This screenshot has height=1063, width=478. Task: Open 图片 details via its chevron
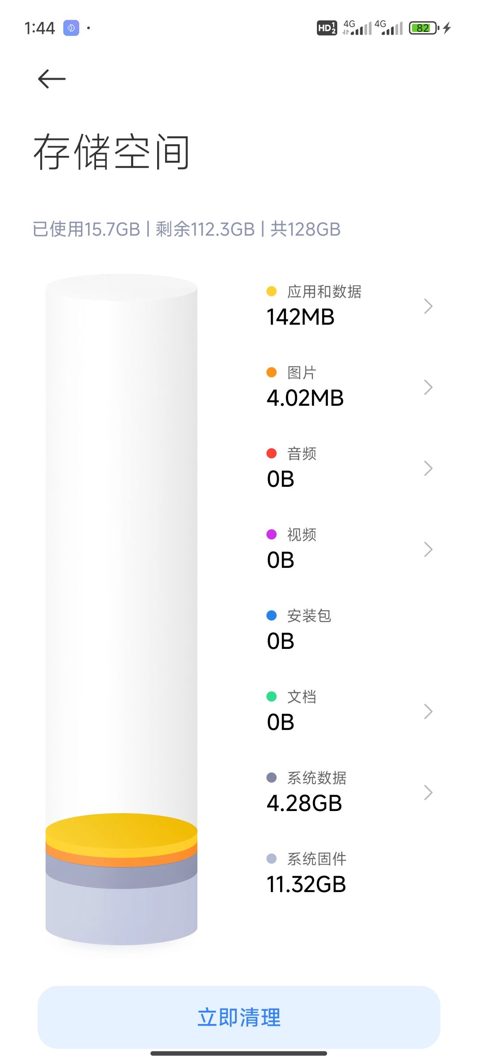point(428,387)
